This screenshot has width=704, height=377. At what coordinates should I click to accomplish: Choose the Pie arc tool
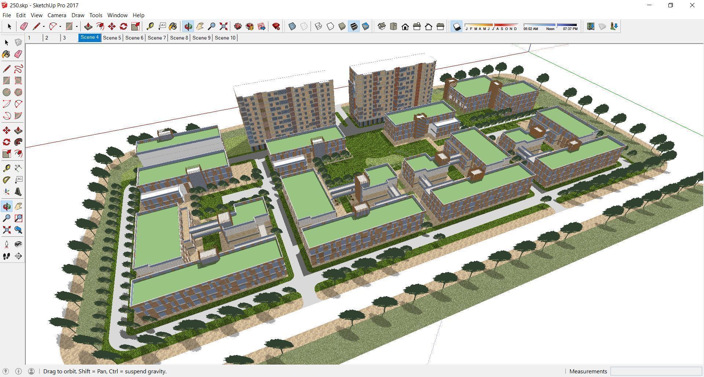[x=18, y=116]
